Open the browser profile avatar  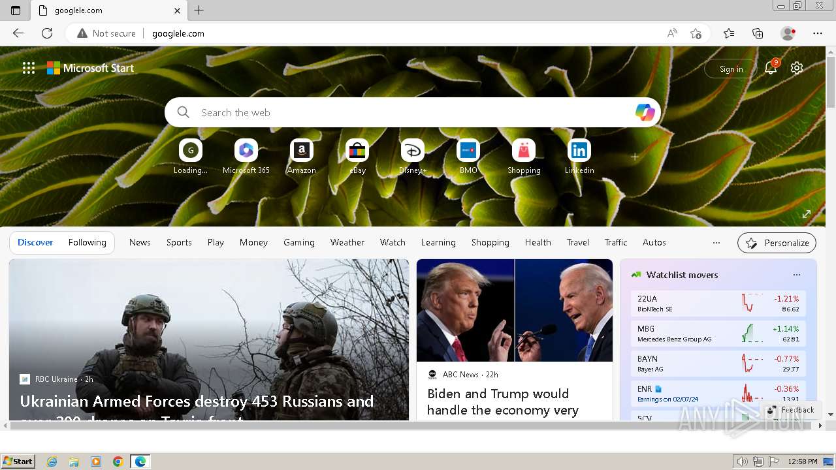click(788, 33)
